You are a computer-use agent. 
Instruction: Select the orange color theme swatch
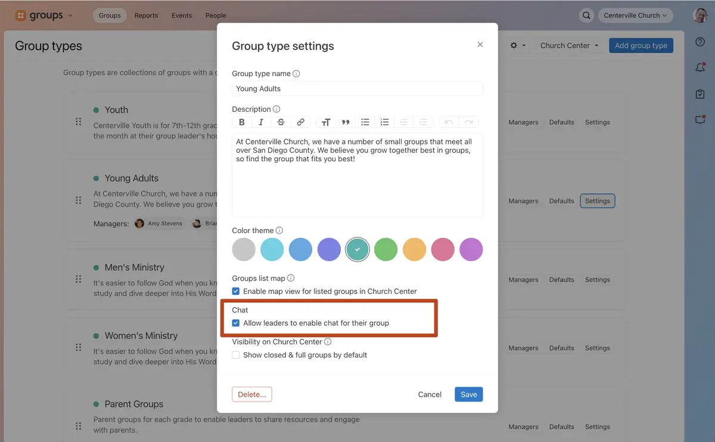click(415, 250)
